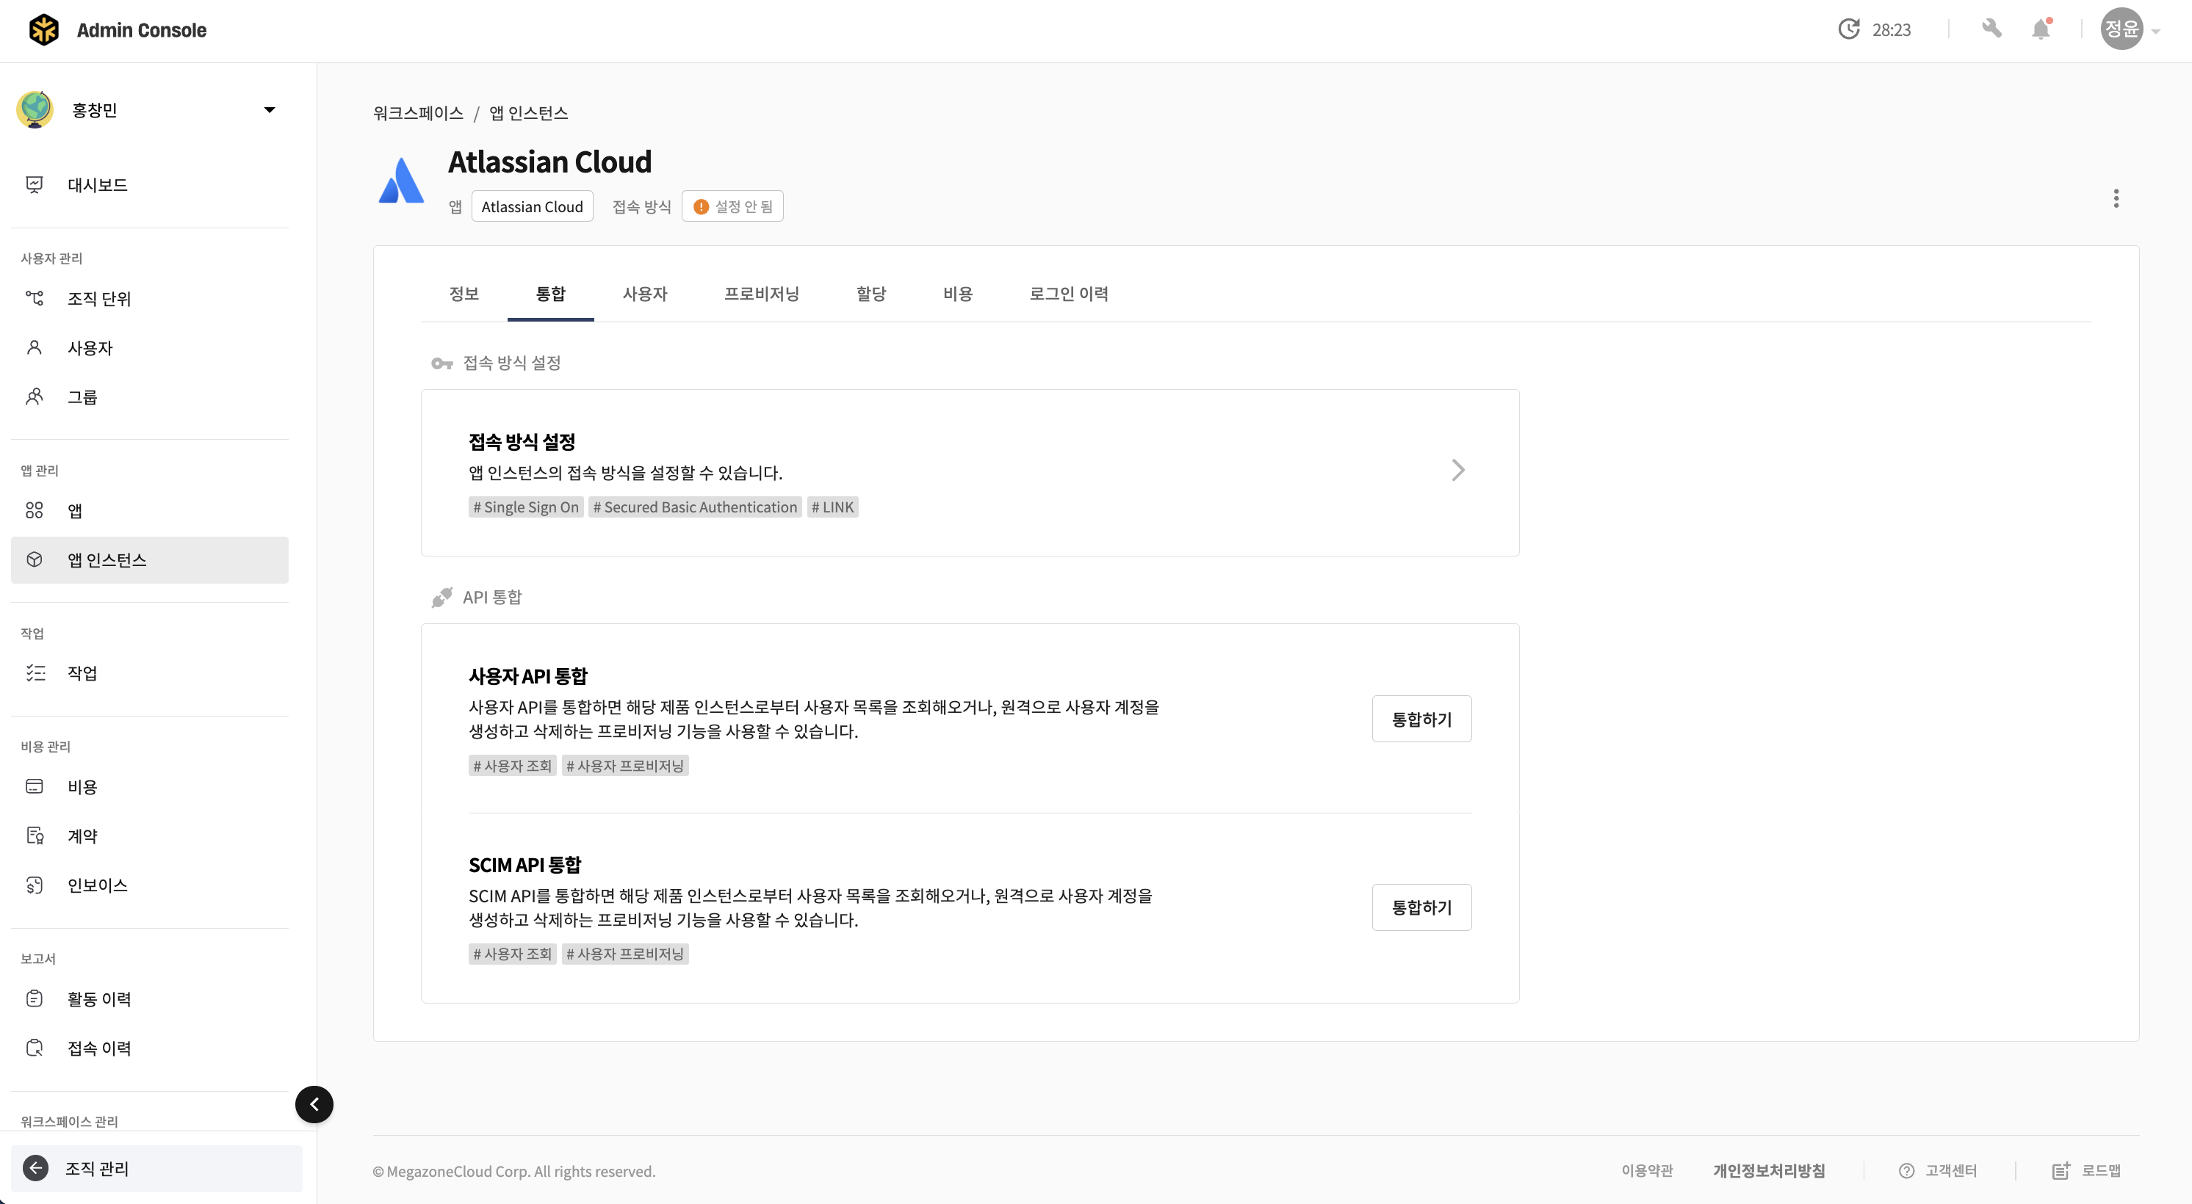Click the 고객센터 question mark icon
The width and height of the screenshot is (2192, 1204).
pos(1906,1171)
